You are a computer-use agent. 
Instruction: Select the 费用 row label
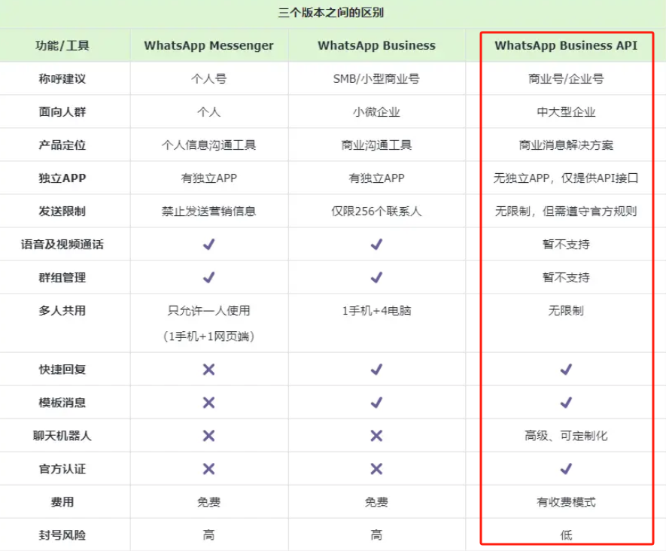[62, 502]
